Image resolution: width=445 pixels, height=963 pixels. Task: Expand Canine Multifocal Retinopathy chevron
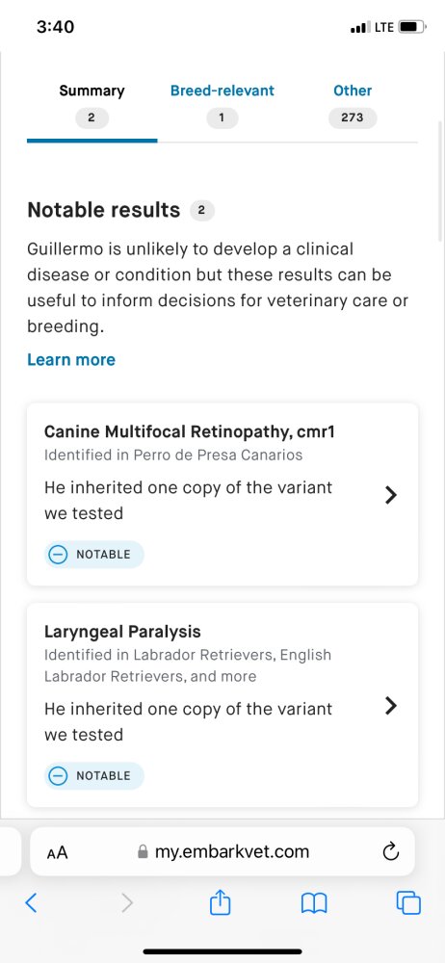(x=391, y=495)
